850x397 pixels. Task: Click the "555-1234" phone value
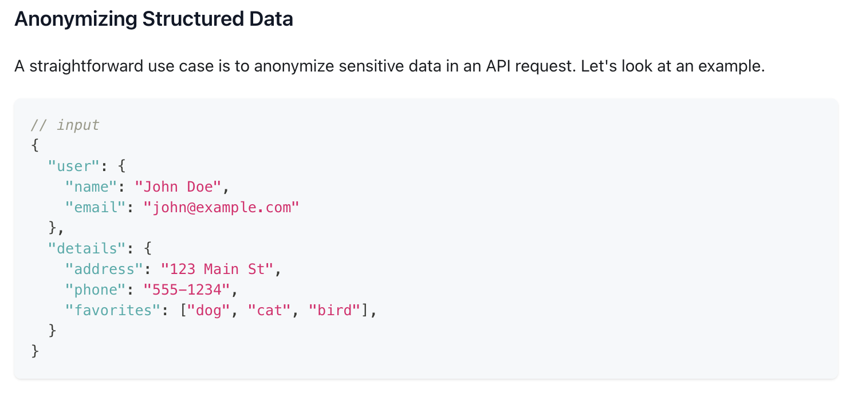click(187, 290)
